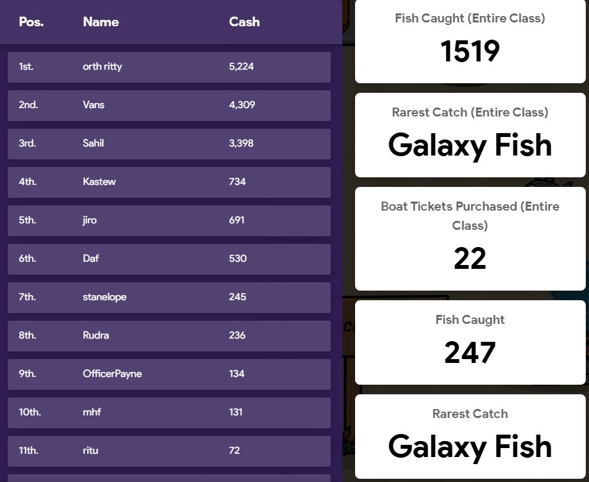This screenshot has width=589, height=482.
Task: Select the bottom Rarest Catch card
Action: click(x=470, y=437)
